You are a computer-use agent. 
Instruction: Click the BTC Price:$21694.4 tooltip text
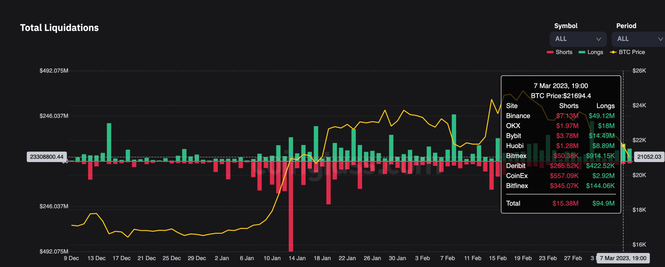pyautogui.click(x=561, y=96)
